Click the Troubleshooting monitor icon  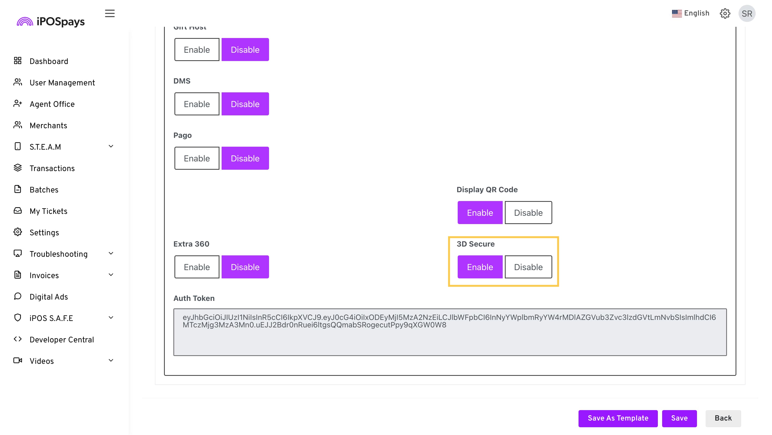pos(18,254)
